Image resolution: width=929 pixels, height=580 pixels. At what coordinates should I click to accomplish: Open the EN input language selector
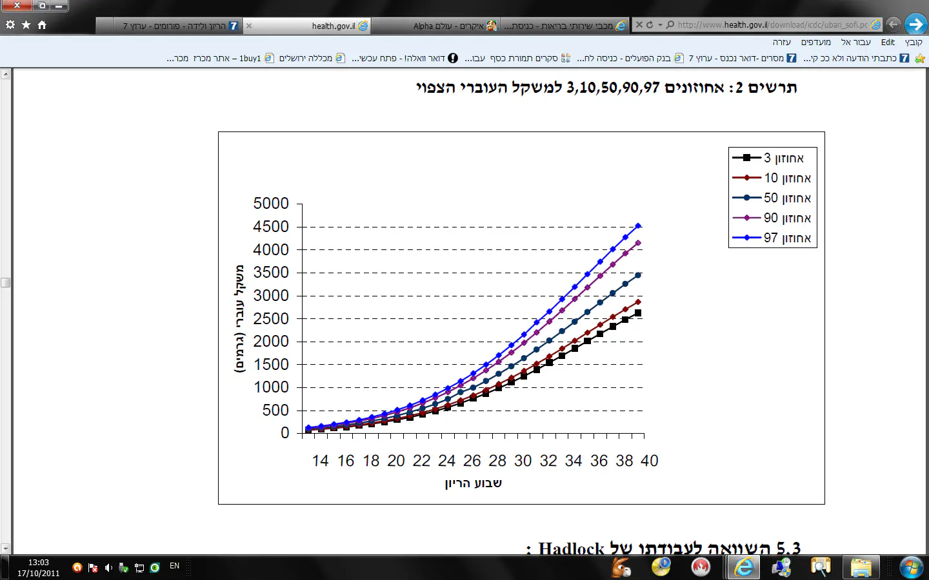[x=174, y=566]
